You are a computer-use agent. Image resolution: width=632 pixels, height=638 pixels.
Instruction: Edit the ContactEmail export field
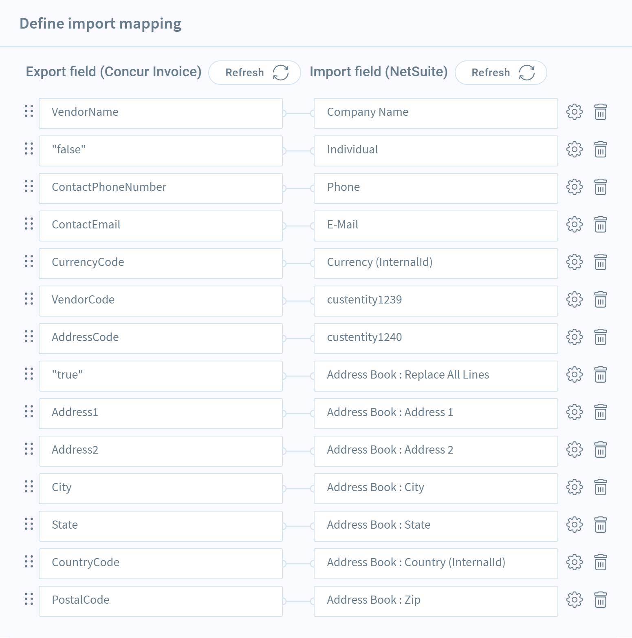click(161, 226)
